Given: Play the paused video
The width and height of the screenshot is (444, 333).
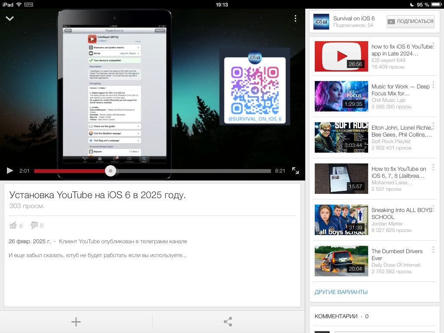Looking at the screenshot, I should point(10,170).
